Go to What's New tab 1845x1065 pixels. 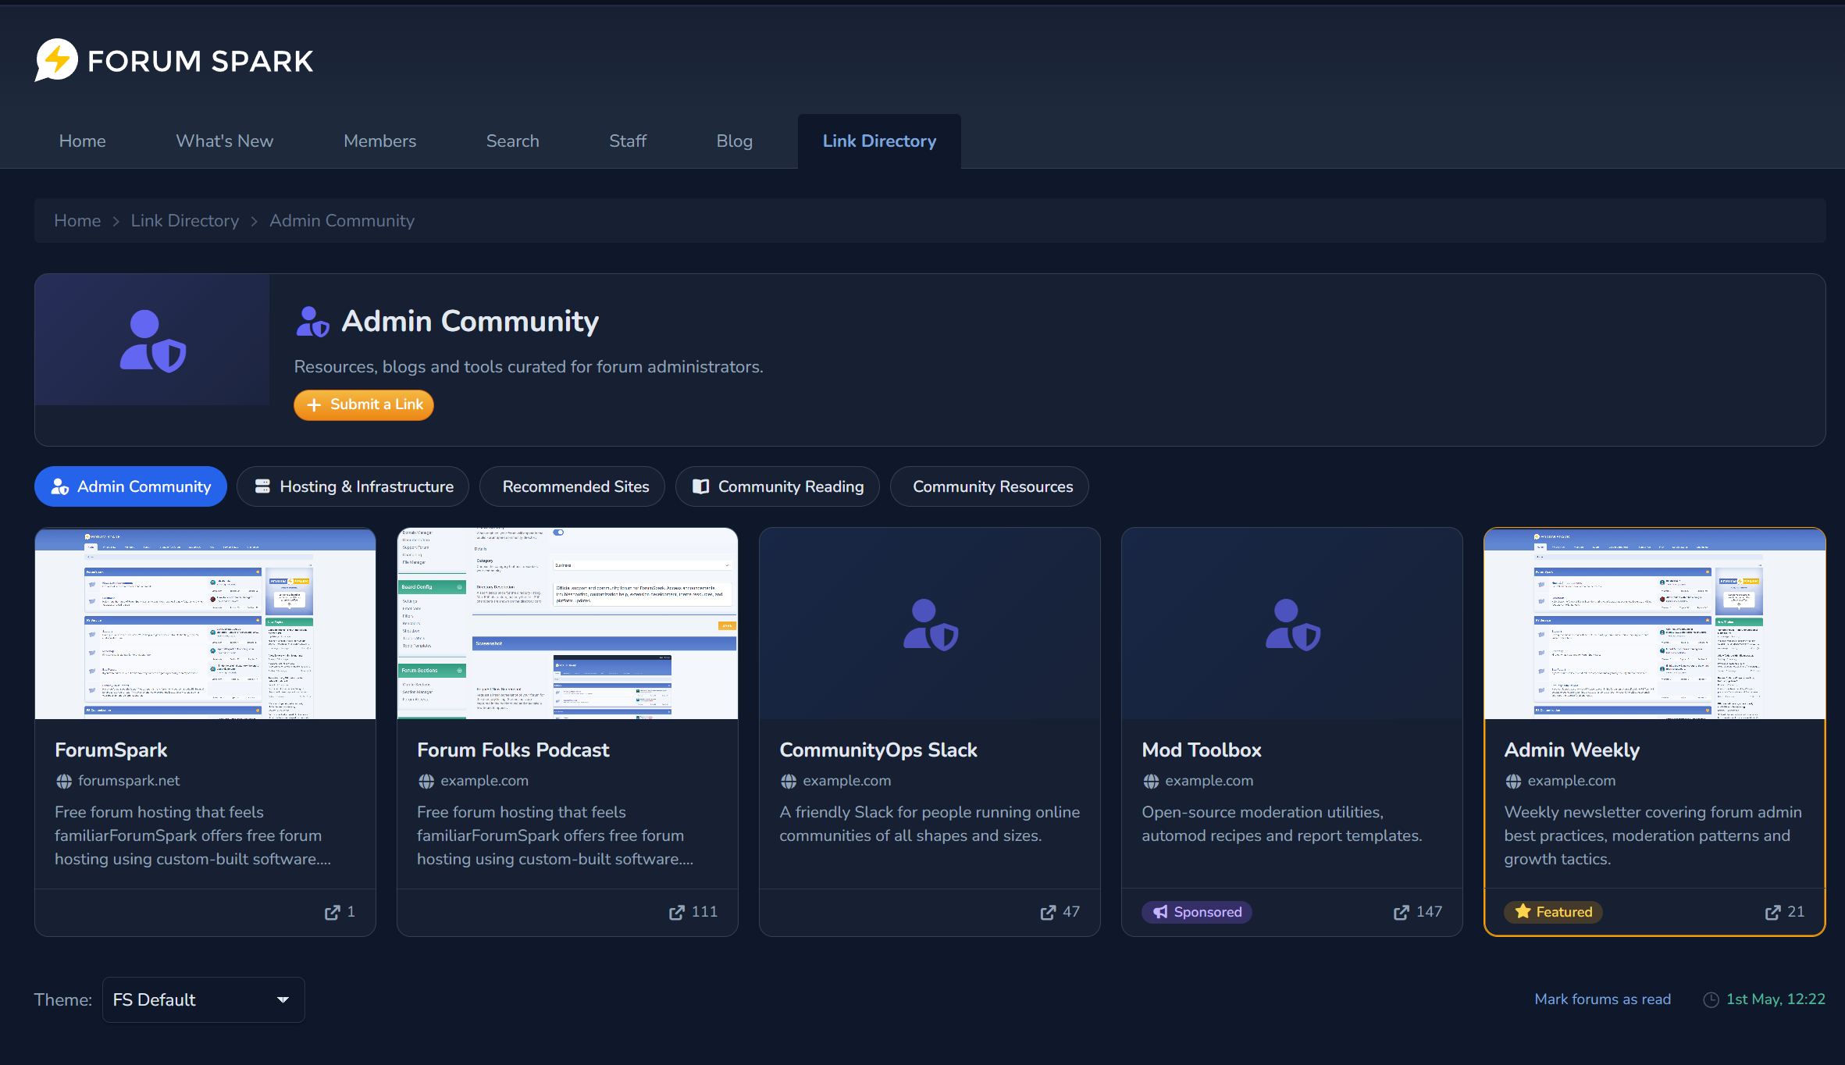(x=225, y=141)
